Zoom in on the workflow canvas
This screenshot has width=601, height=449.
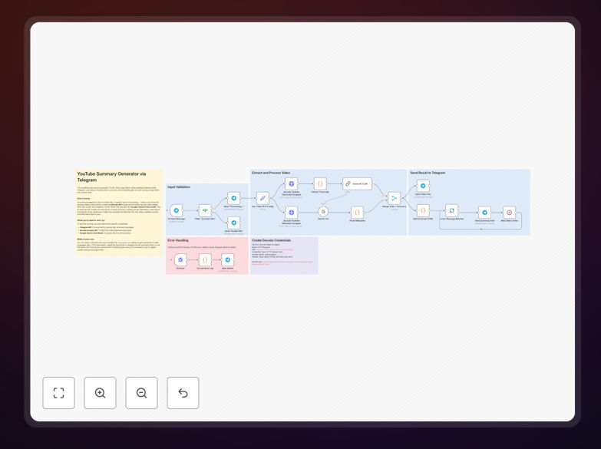click(100, 393)
